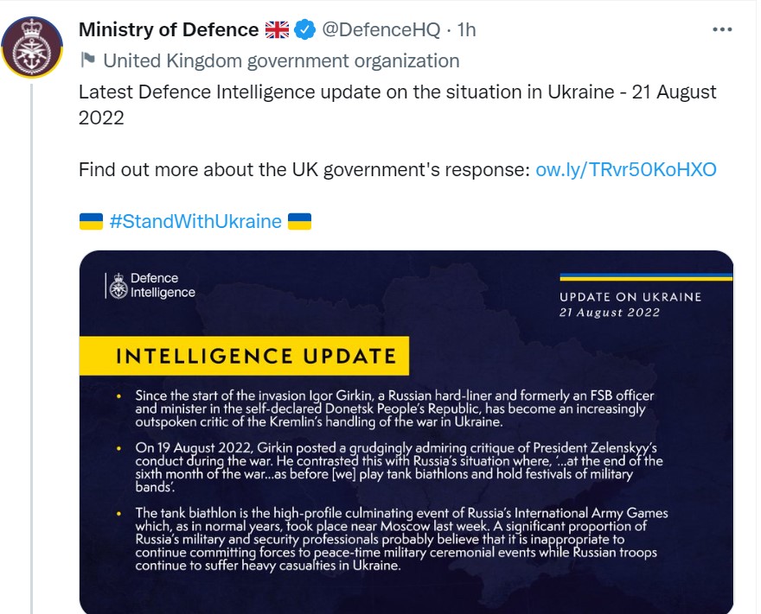Click the blue-yellow stripe in image header
Image resolution: width=761 pixels, height=614 pixels.
(x=645, y=276)
